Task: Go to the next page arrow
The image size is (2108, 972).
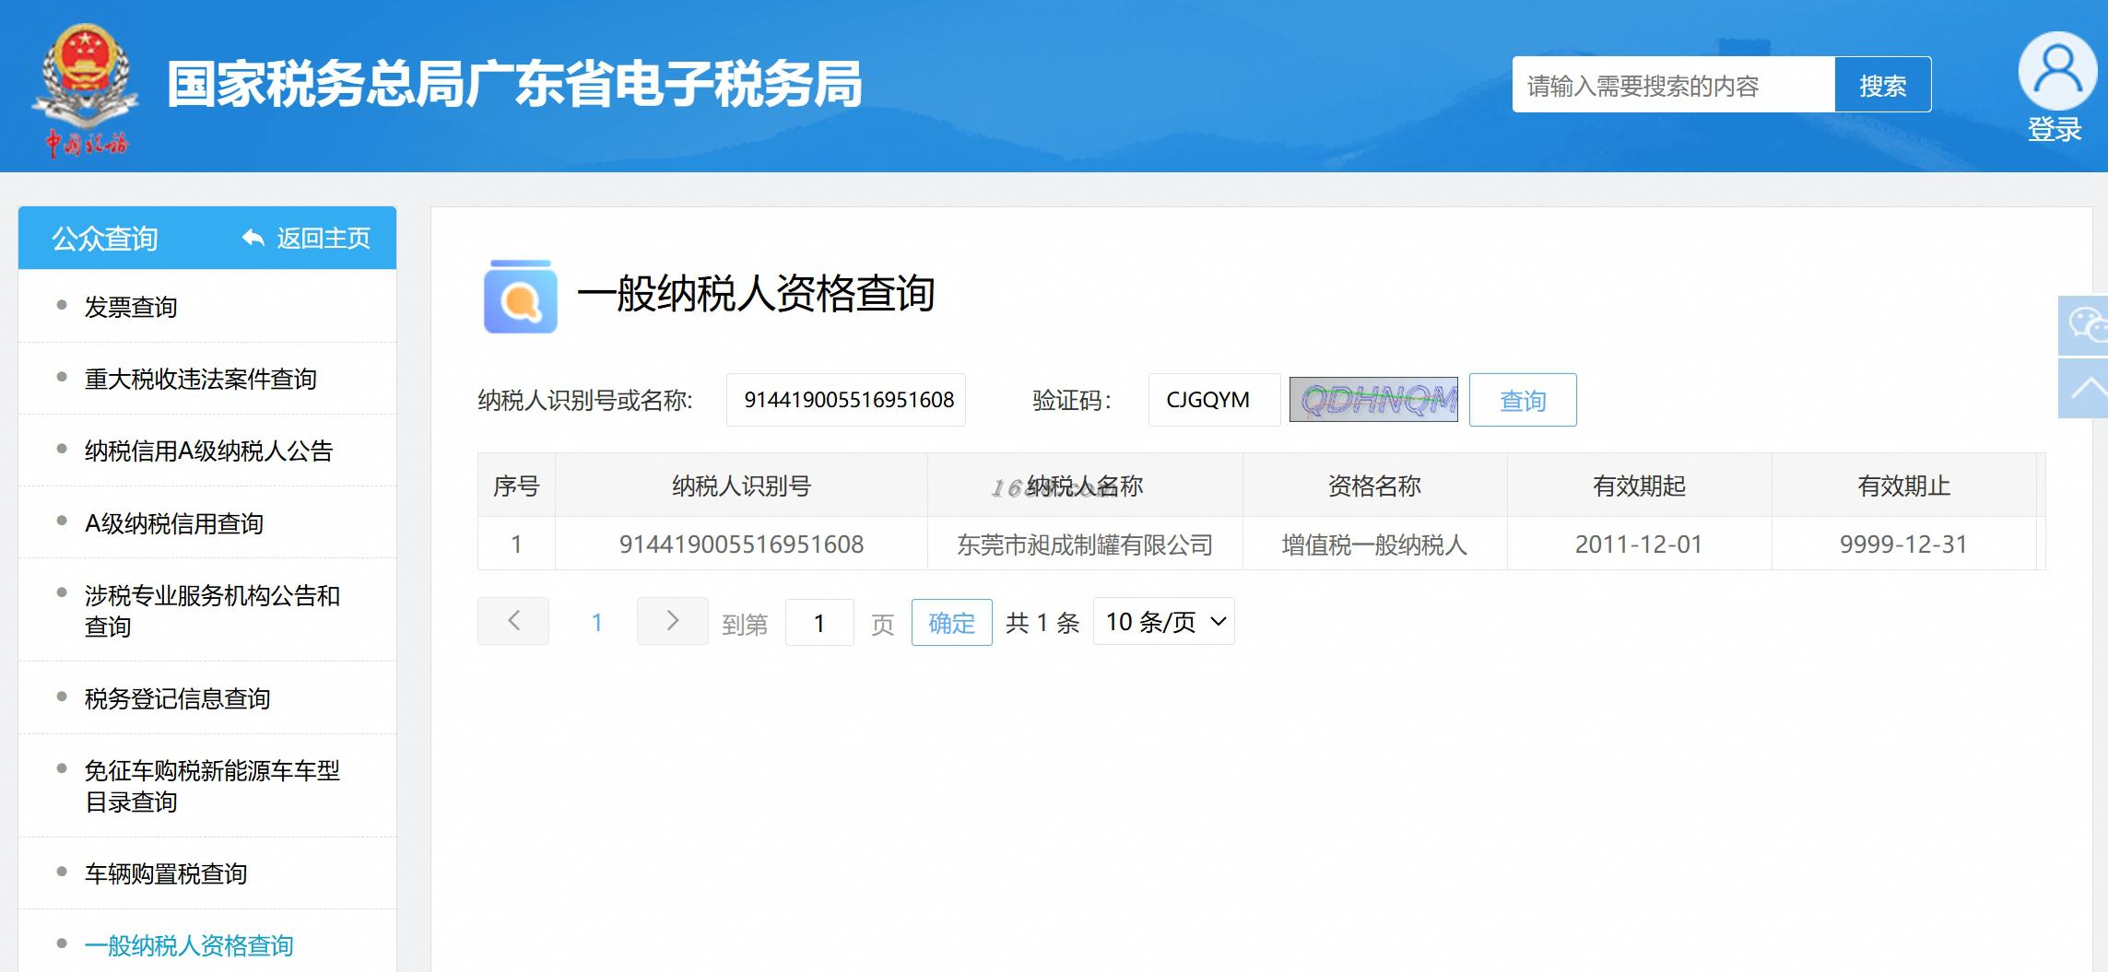Action: [x=673, y=621]
